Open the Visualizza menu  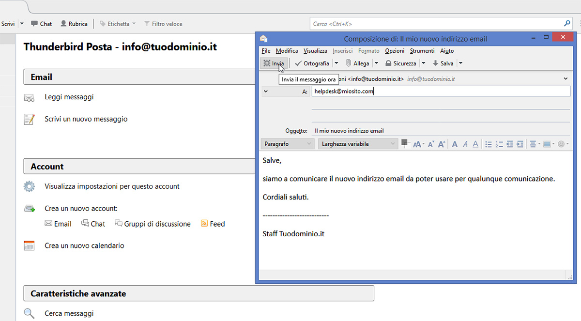coord(315,51)
